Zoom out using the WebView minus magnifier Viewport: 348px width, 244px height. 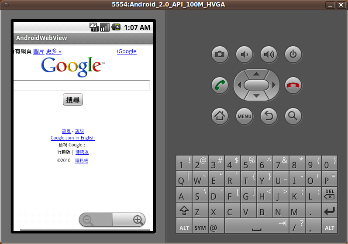click(x=96, y=220)
